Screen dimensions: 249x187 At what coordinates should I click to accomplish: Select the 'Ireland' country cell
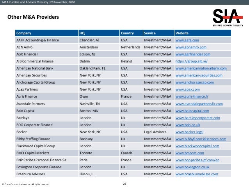pyautogui.click(x=131, y=61)
